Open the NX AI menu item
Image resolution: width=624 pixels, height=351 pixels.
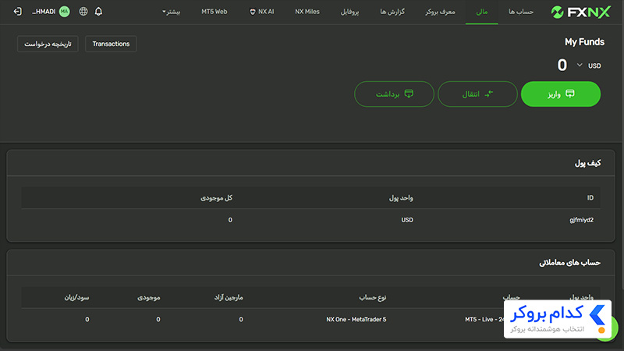click(261, 12)
